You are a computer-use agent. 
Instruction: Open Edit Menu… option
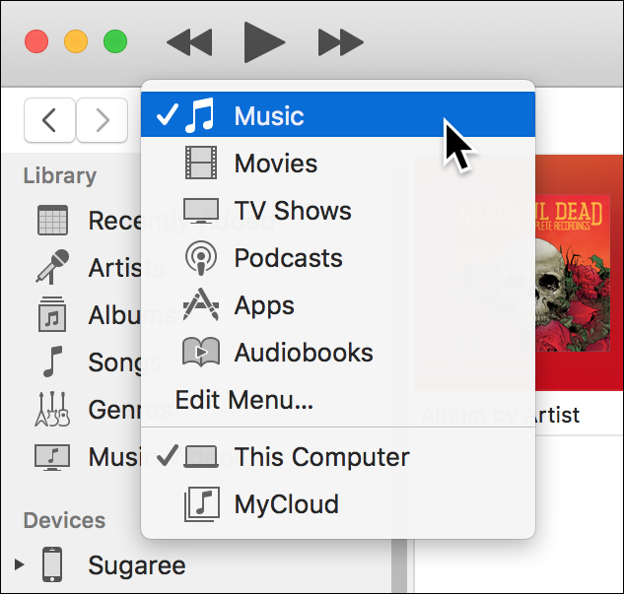[338, 400]
